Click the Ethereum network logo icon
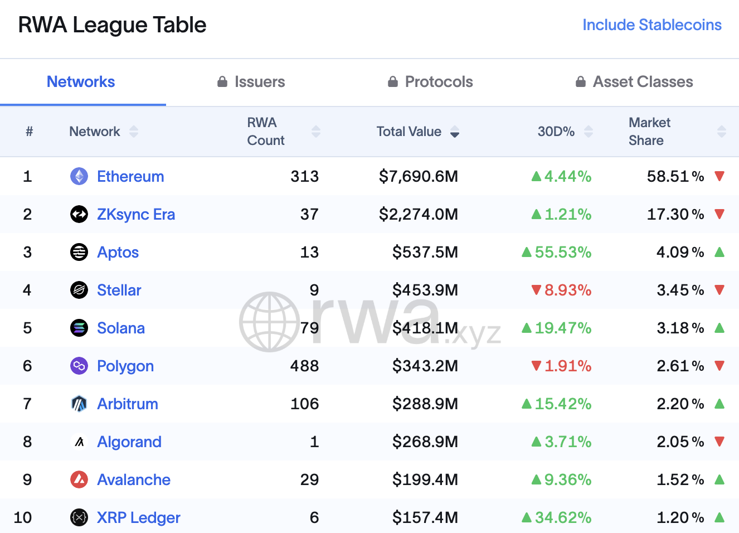Screen dimensions: 739x533 pyautogui.click(x=79, y=177)
